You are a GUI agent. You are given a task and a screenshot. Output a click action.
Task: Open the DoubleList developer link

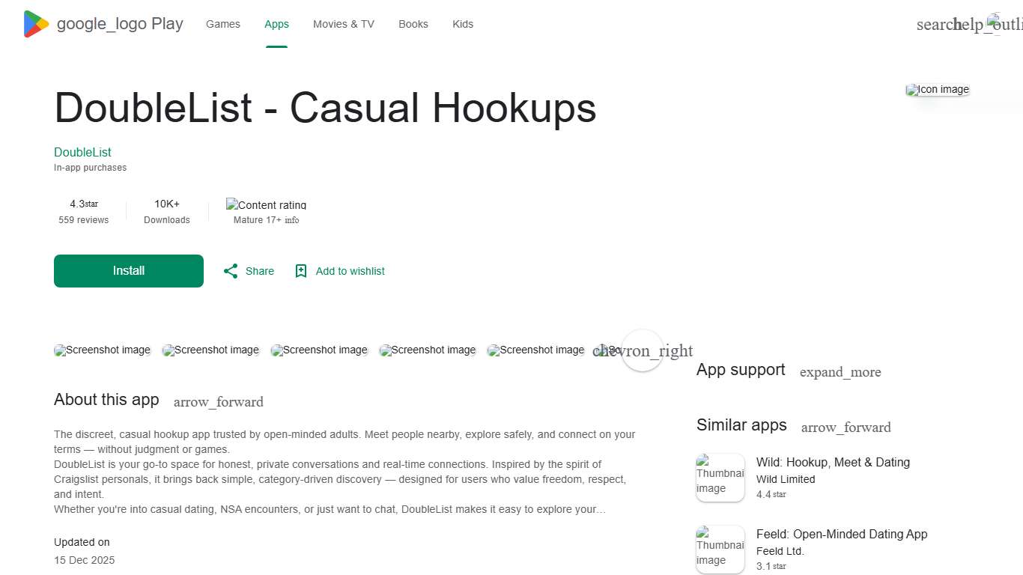tap(82, 152)
